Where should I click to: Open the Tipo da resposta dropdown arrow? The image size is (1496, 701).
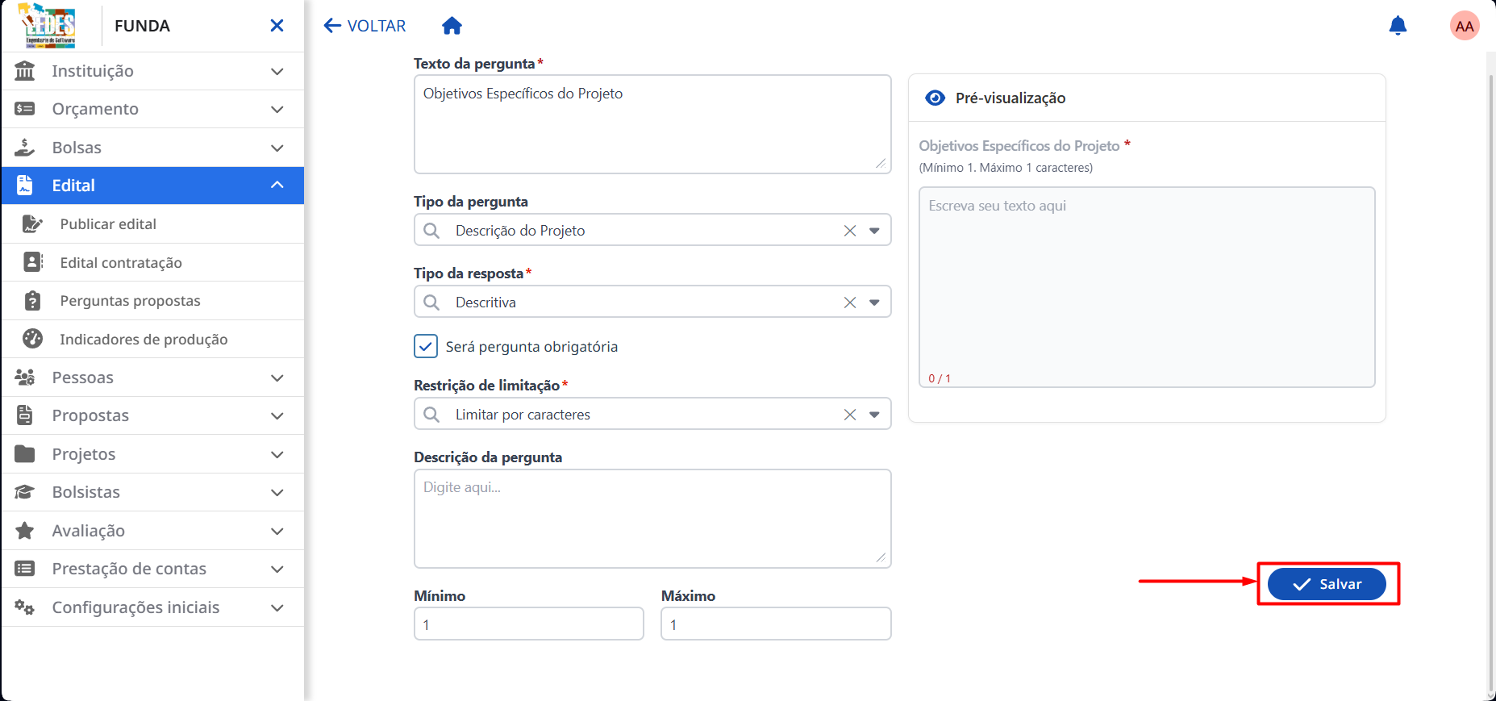click(874, 303)
